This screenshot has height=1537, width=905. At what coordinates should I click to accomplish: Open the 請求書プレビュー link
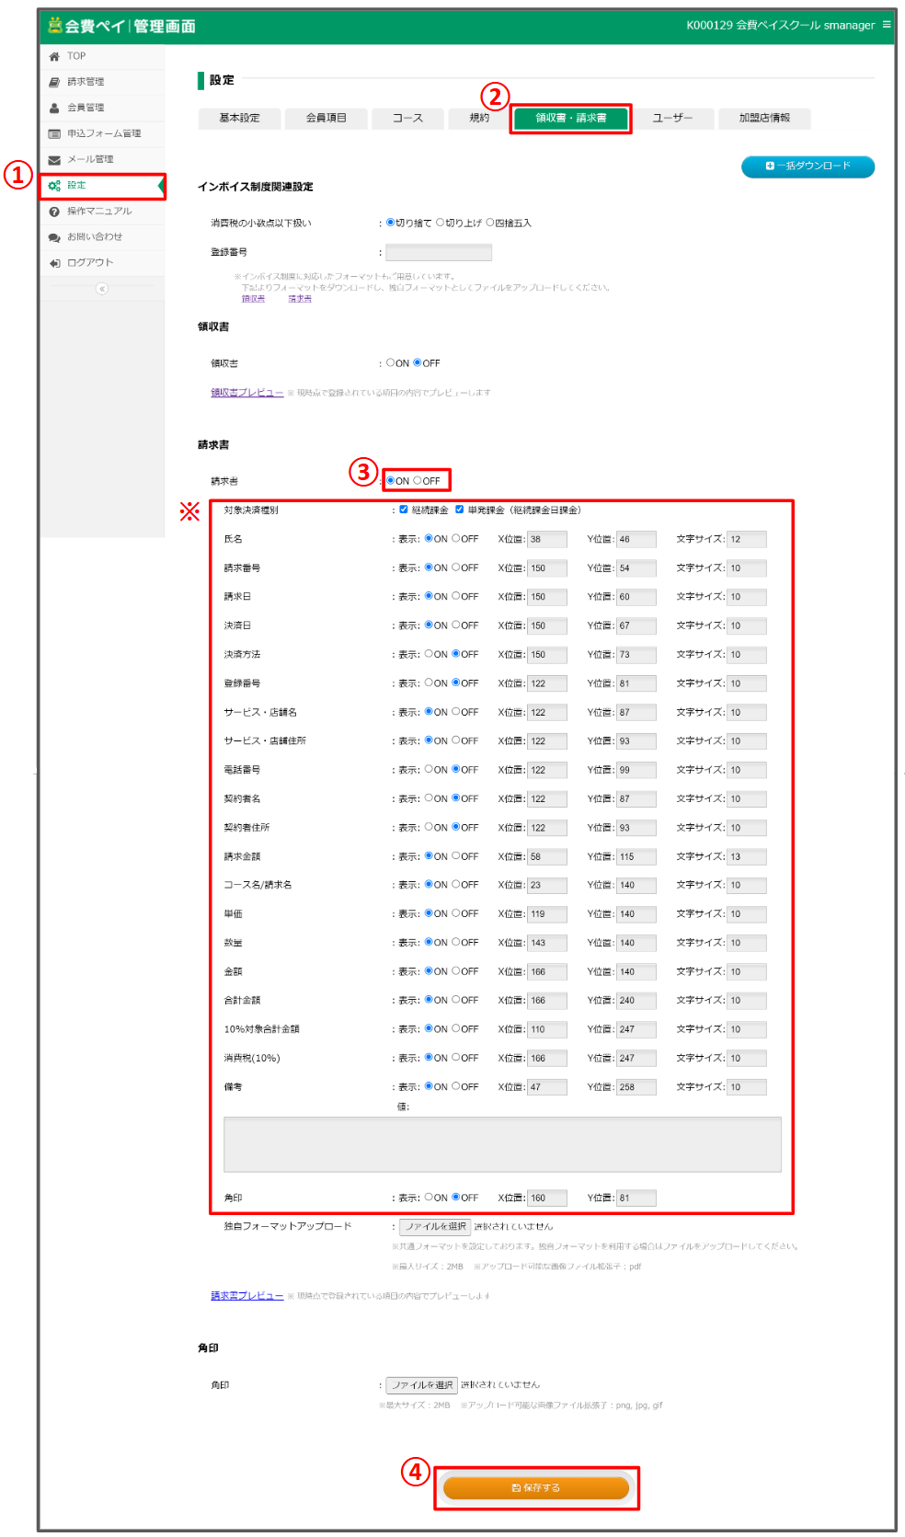[246, 1296]
